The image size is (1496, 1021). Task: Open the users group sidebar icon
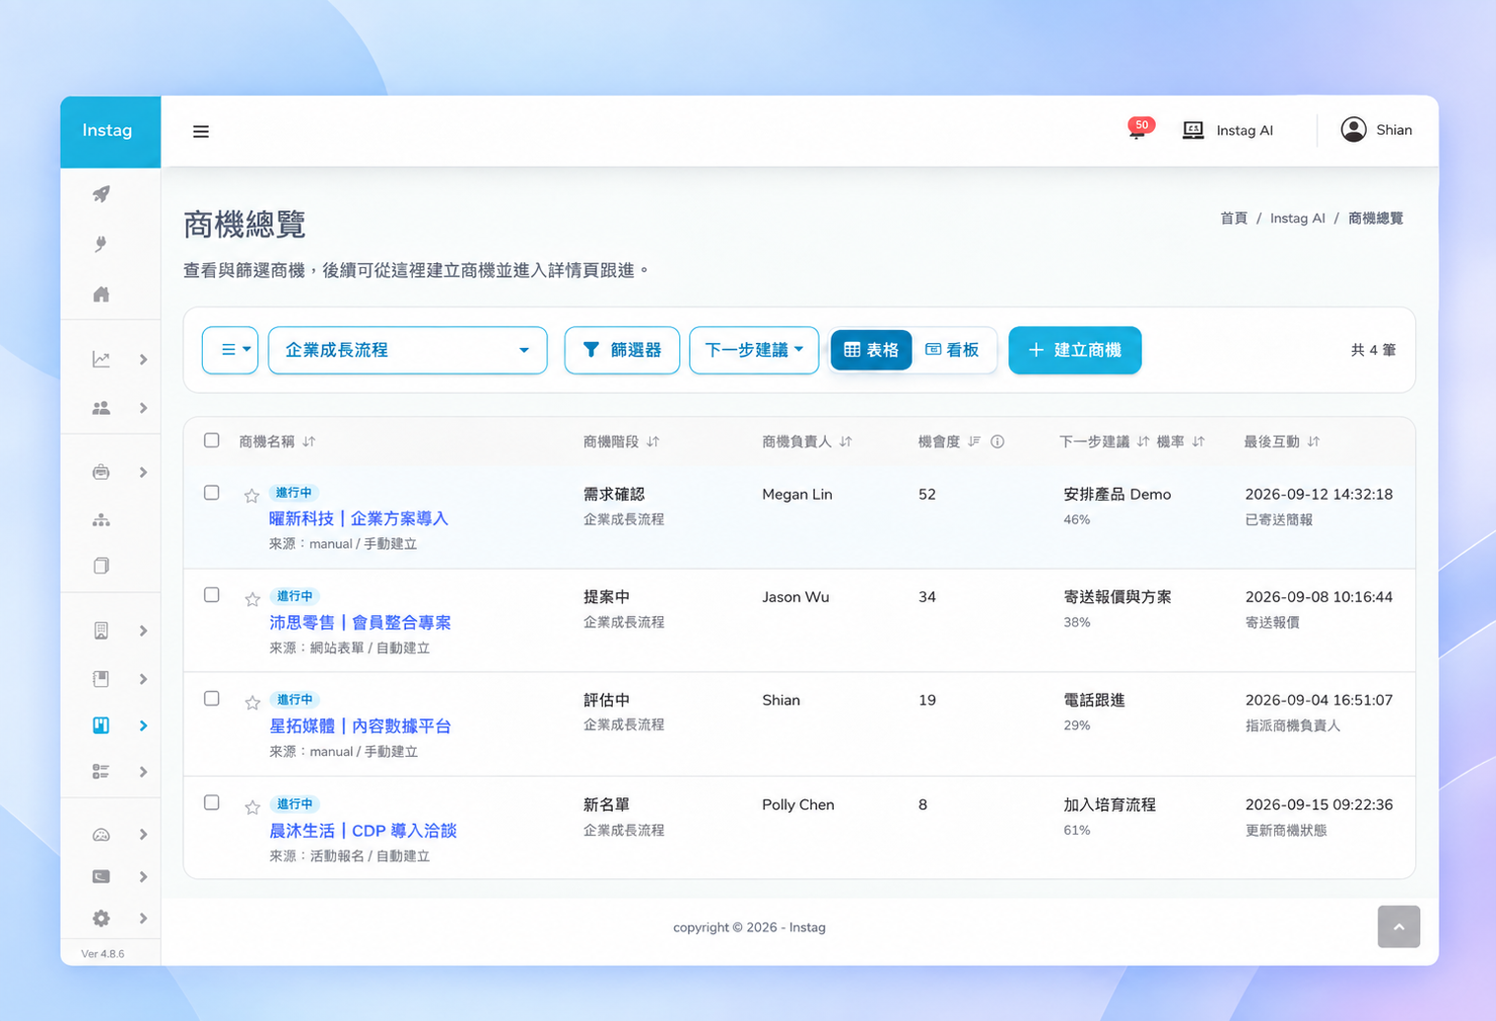pos(101,408)
